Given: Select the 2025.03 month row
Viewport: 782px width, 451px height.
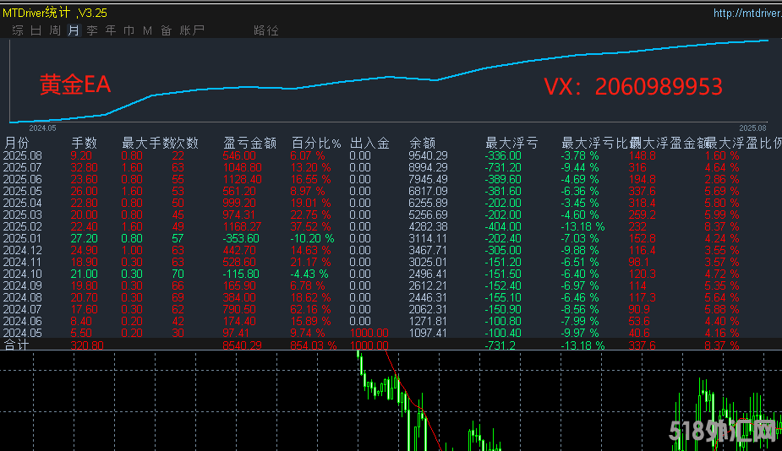Looking at the screenshot, I should (x=391, y=215).
